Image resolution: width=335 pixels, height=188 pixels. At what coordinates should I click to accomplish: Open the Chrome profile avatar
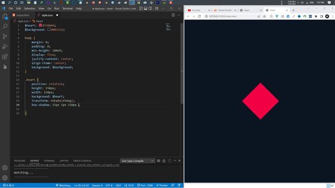tap(327, 16)
